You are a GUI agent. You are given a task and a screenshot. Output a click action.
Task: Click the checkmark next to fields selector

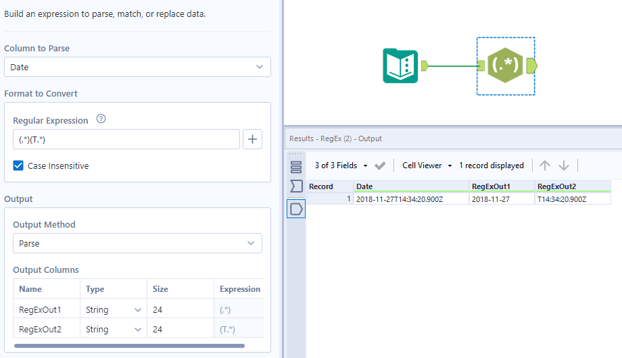coord(380,165)
